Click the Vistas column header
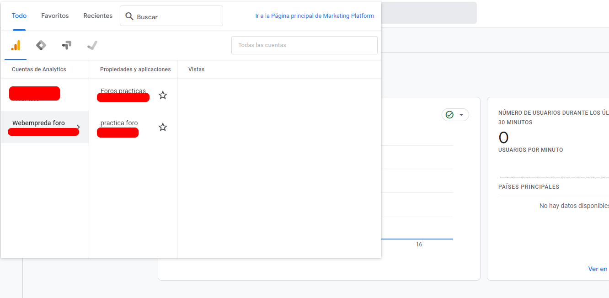Screen dimensions: 609x298 (196, 69)
